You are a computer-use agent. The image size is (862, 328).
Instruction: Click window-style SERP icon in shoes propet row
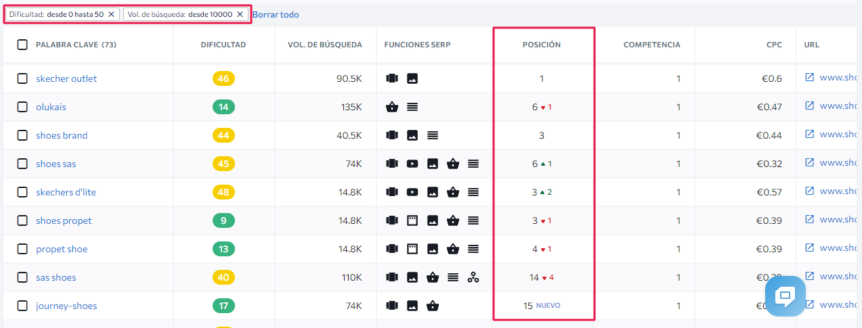click(412, 220)
